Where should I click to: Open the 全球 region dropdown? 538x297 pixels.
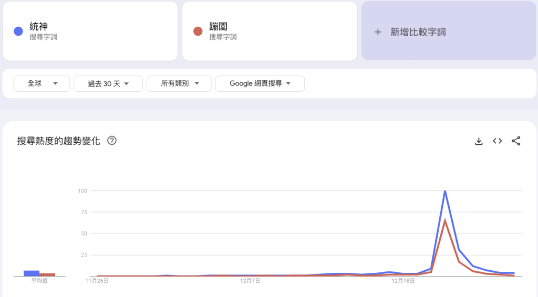point(42,83)
